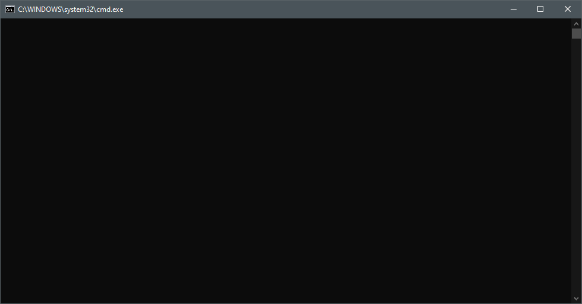The width and height of the screenshot is (582, 304).
Task: Activate the small console icon beside the title
Action: (x=10, y=9)
